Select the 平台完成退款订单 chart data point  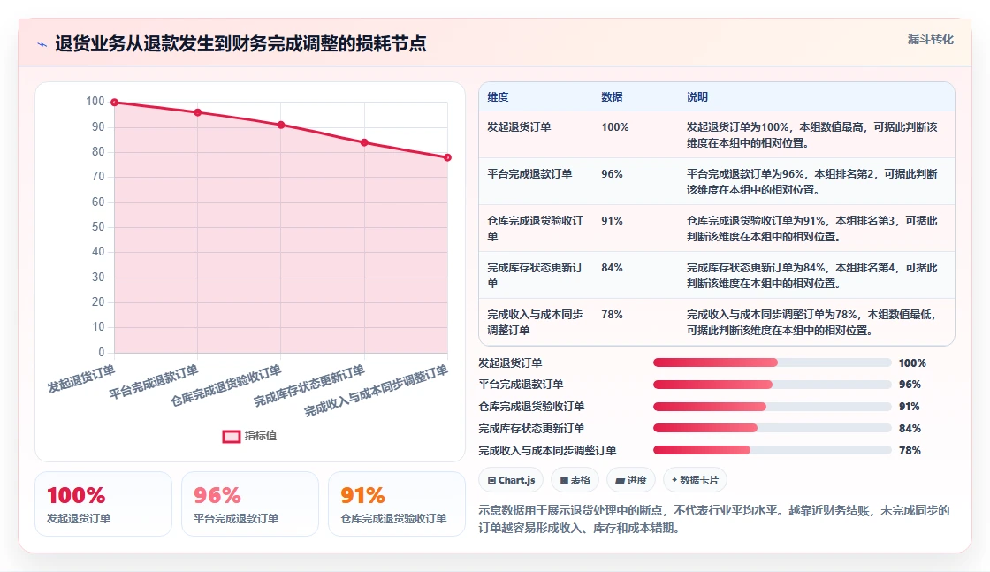198,112
